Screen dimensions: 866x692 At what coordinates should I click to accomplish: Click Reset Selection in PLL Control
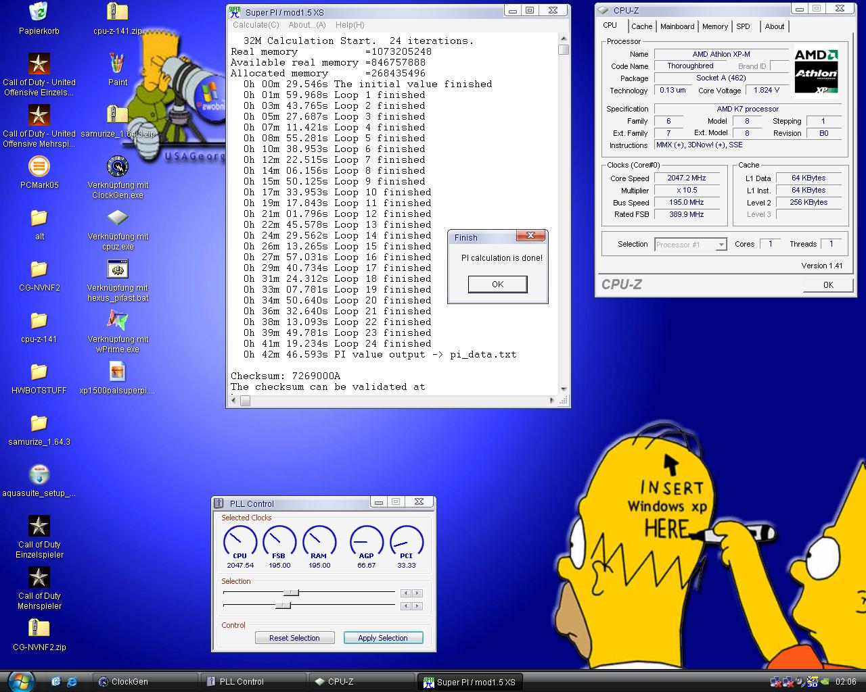click(x=294, y=638)
